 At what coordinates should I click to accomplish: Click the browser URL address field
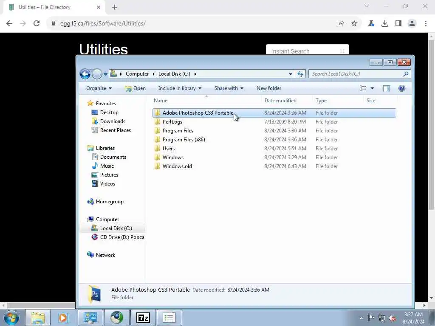(192, 24)
